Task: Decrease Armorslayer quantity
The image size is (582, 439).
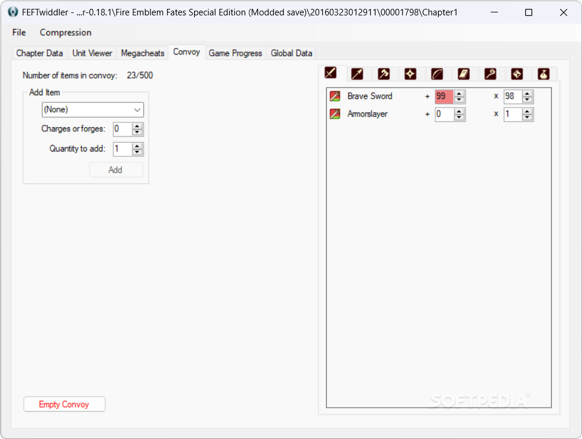Action: (528, 117)
